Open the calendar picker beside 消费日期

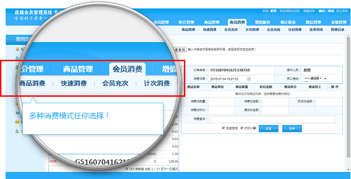249,79
